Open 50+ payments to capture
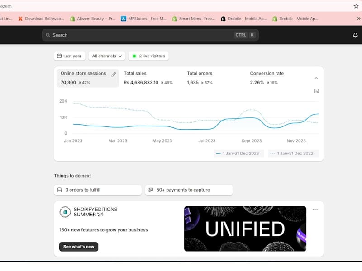This screenshot has height=271, width=362. pos(189,190)
